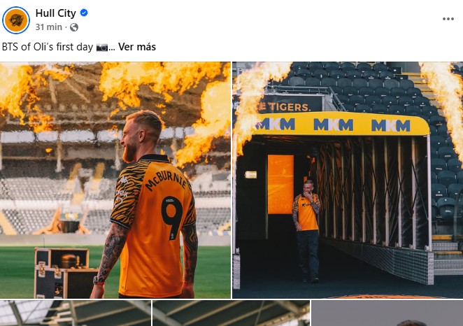Click the blue verified badge
463x326 pixels.
[x=84, y=13]
